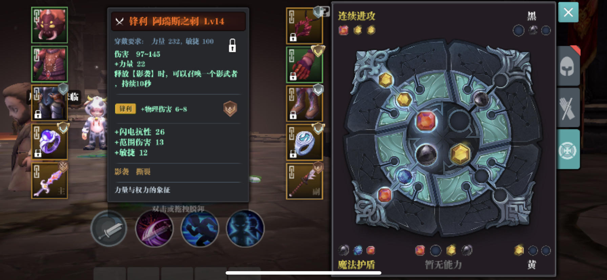Tap the shadow figure clone skill

[x=245, y=229]
